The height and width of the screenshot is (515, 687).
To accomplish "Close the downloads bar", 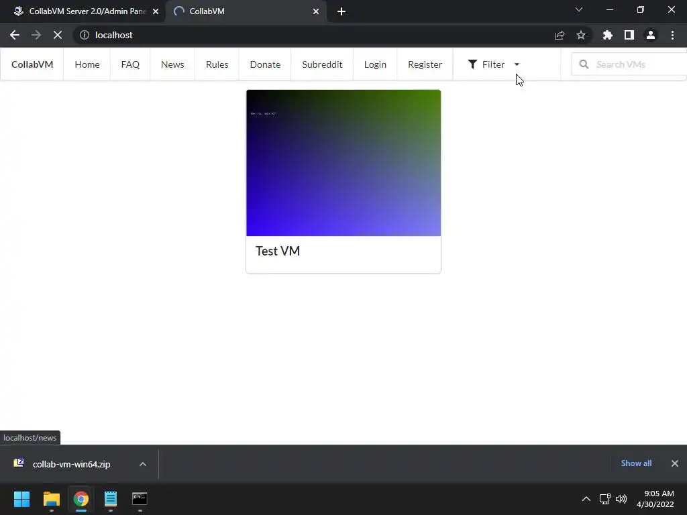I will [675, 463].
